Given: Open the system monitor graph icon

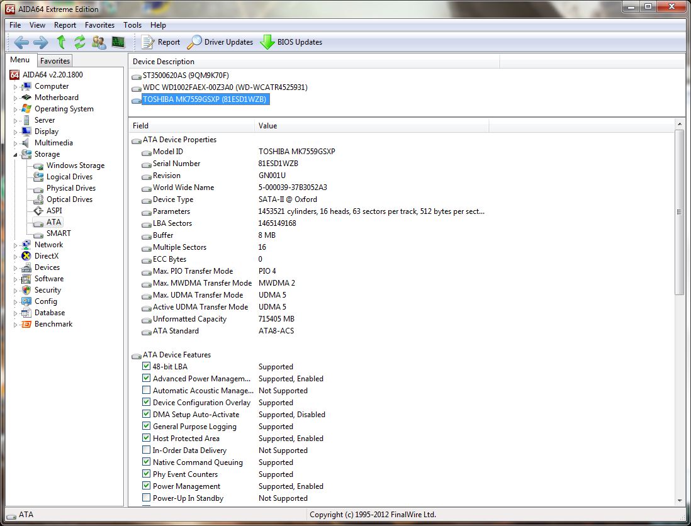Looking at the screenshot, I should [x=118, y=42].
